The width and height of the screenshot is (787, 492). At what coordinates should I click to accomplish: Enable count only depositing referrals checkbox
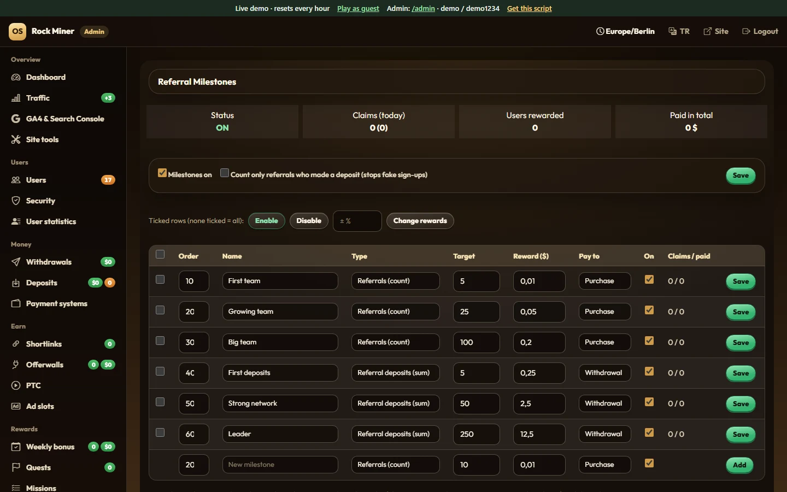tap(225, 173)
